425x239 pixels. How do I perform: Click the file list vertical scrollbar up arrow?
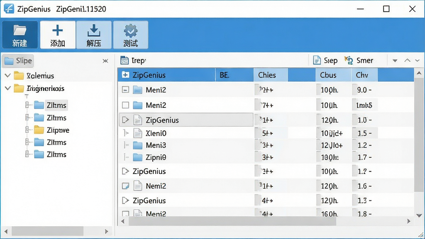[x=419, y=73]
